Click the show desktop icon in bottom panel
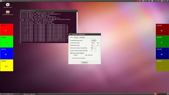169x95 pixels. (x=168, y=94)
